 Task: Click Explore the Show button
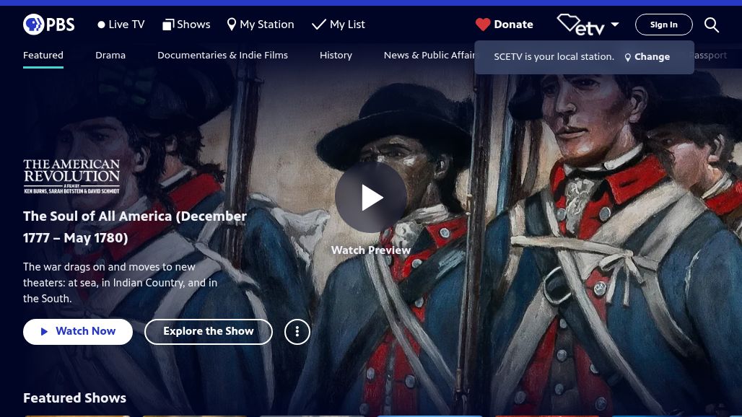point(209,332)
